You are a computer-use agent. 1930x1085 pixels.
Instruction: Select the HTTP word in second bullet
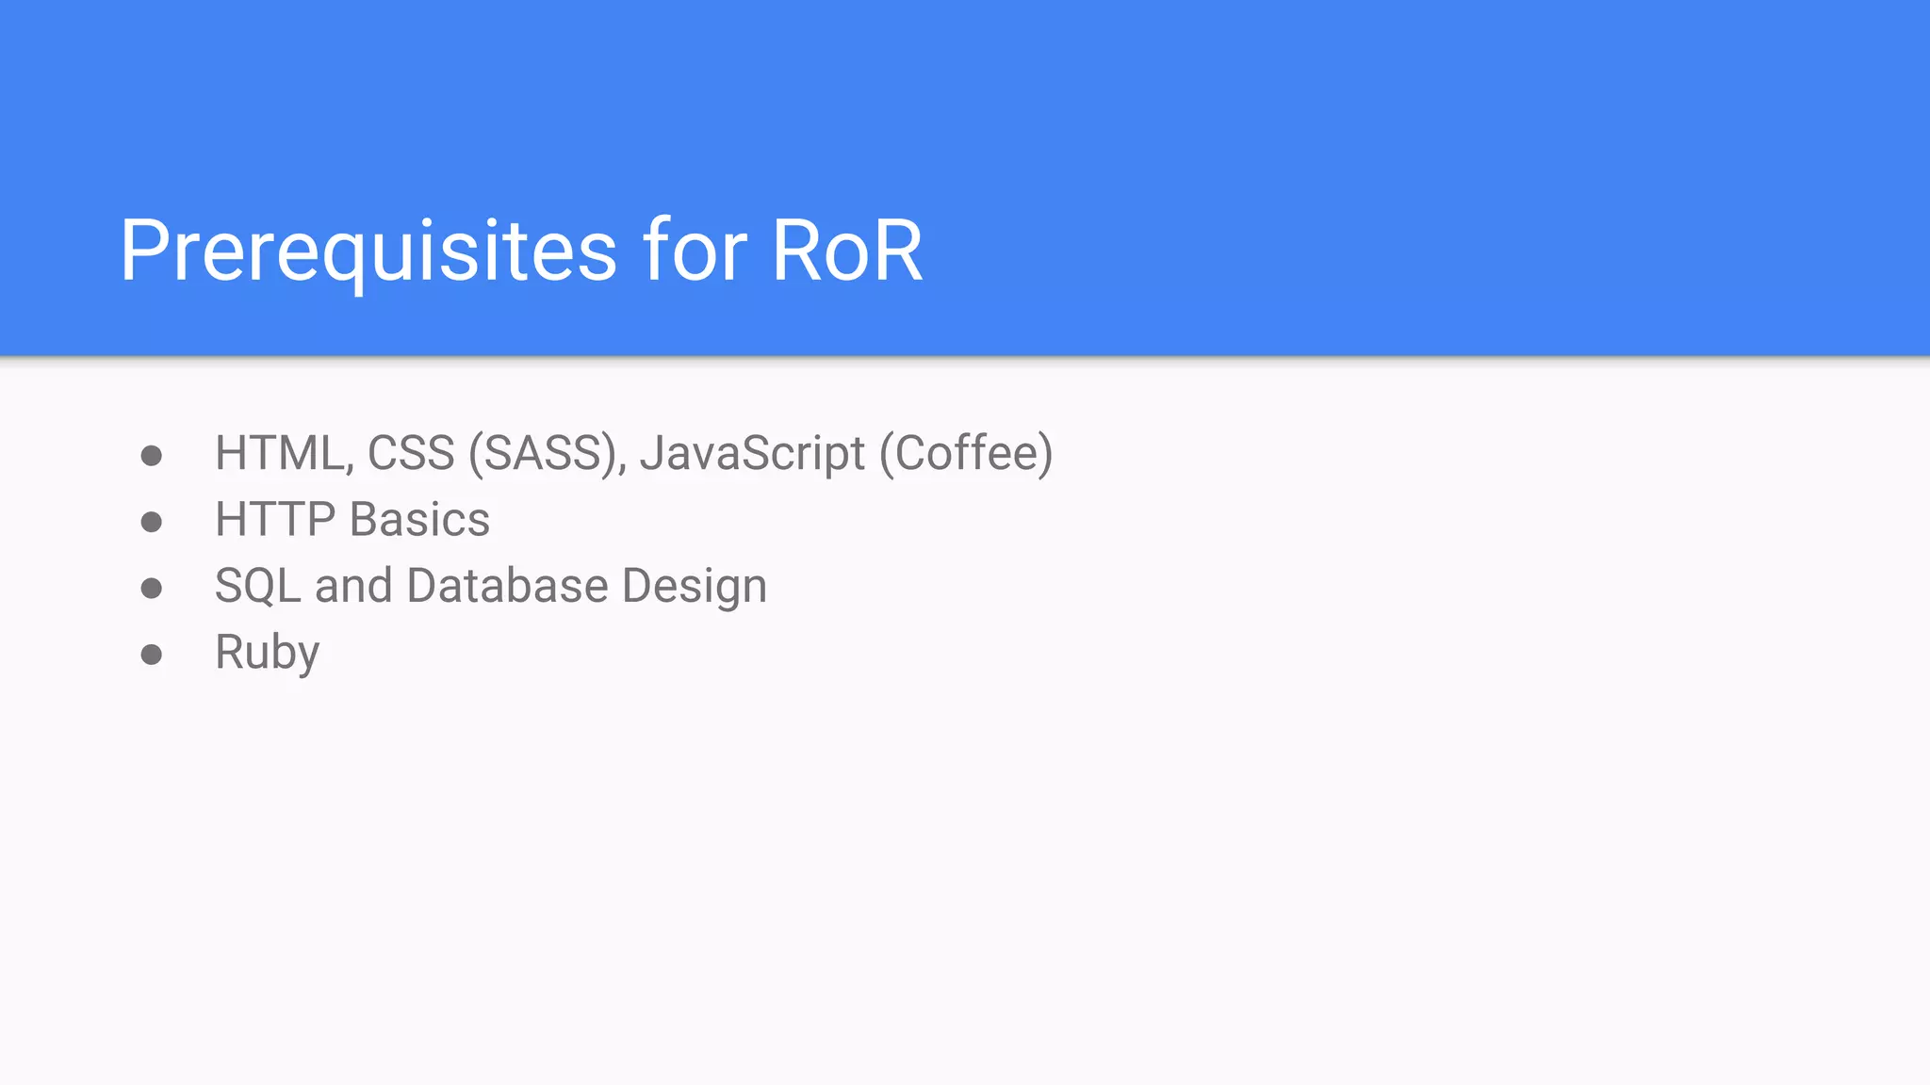coord(275,520)
